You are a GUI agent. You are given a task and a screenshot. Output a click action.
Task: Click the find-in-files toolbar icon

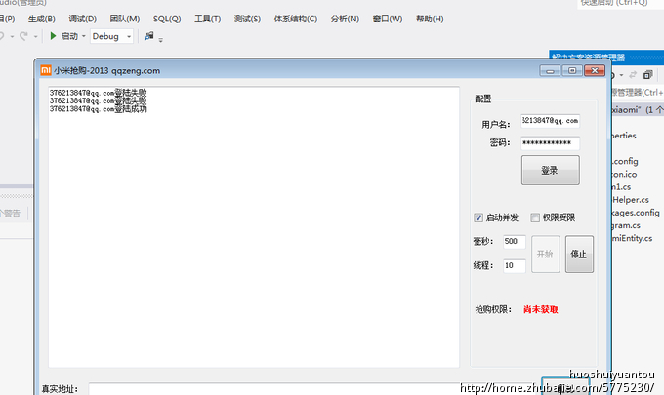click(148, 36)
